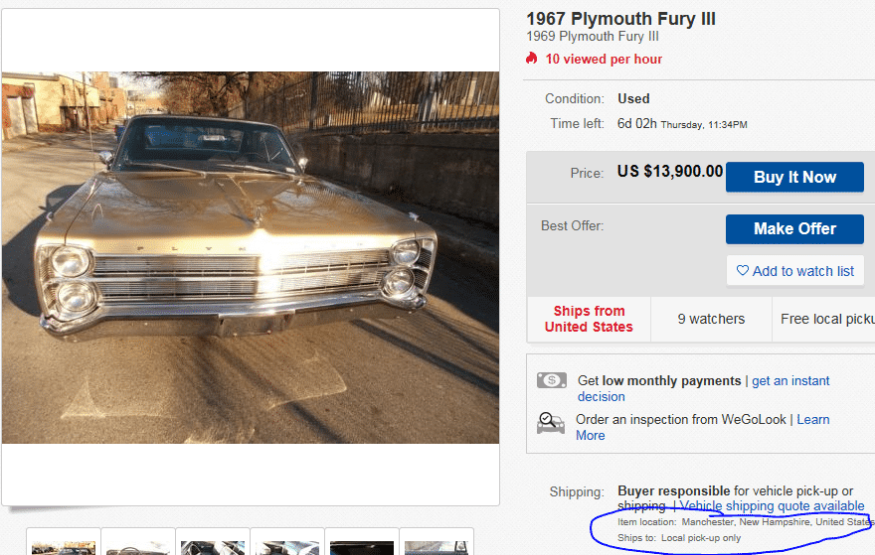
Task: Click the 1967 Plymouth Fury III title
Action: pyautogui.click(x=620, y=19)
